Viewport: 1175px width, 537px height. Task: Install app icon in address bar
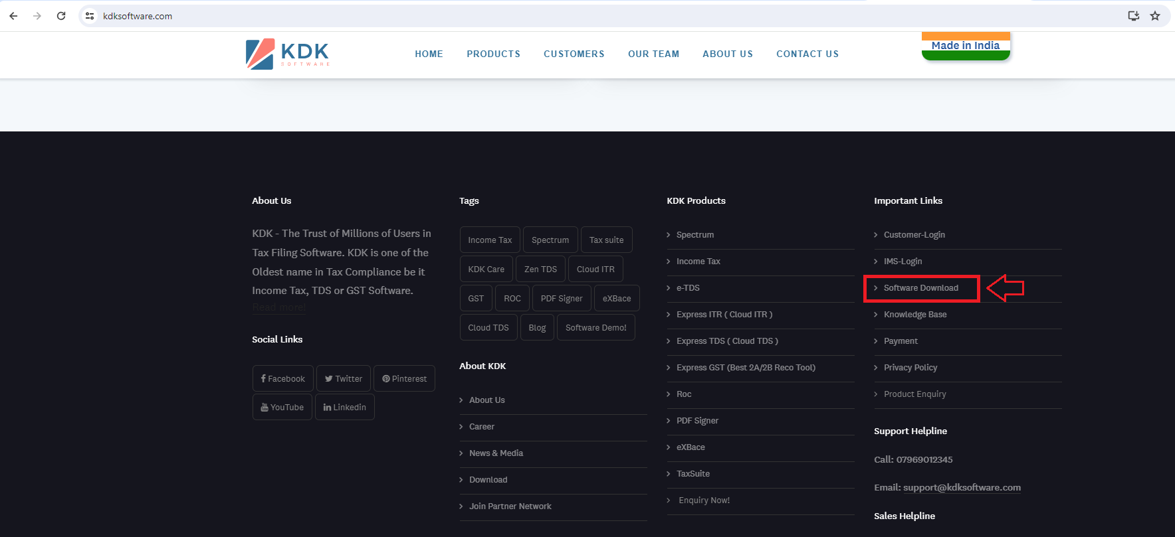tap(1134, 16)
